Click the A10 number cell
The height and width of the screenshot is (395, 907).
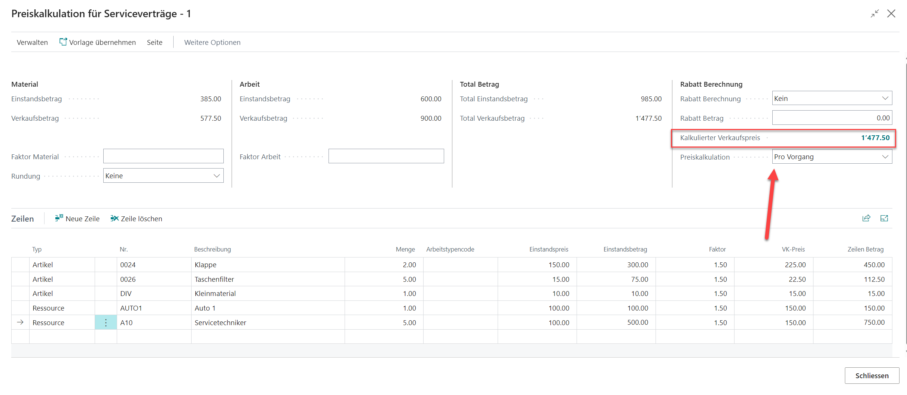pyautogui.click(x=154, y=323)
